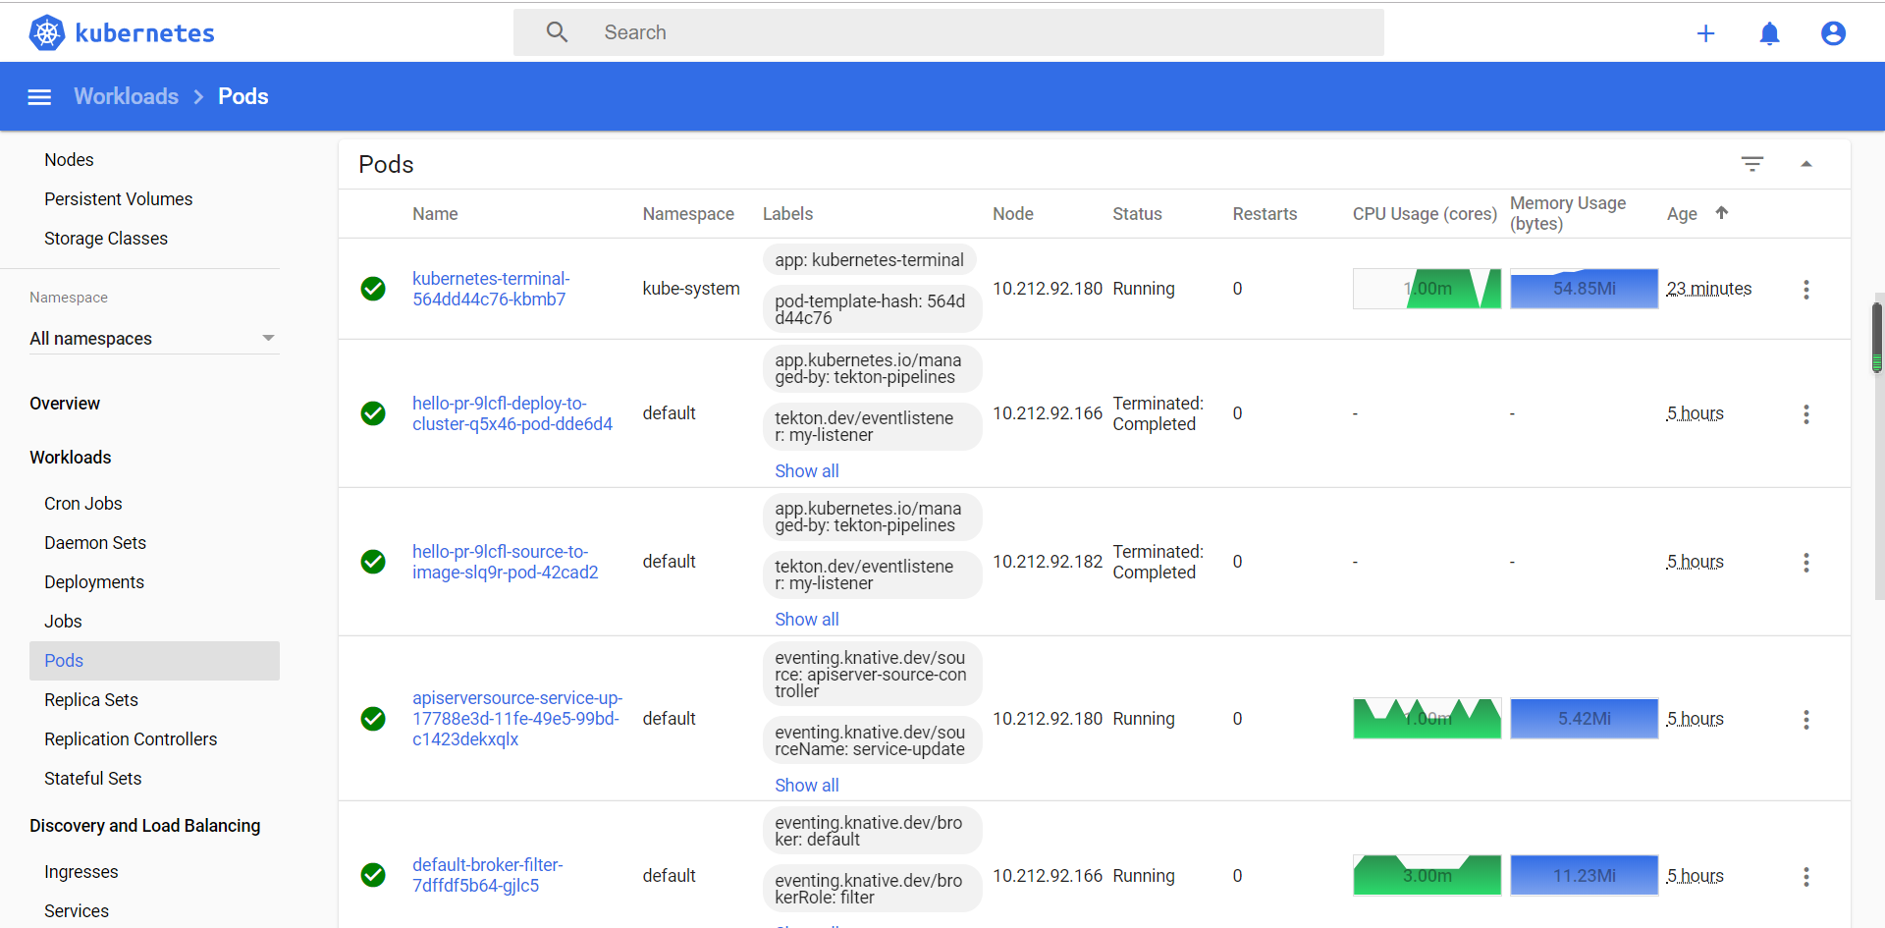Screen dimensions: 1885x928
Task: Open actions menu for default-broker-filter pod
Action: click(1805, 876)
